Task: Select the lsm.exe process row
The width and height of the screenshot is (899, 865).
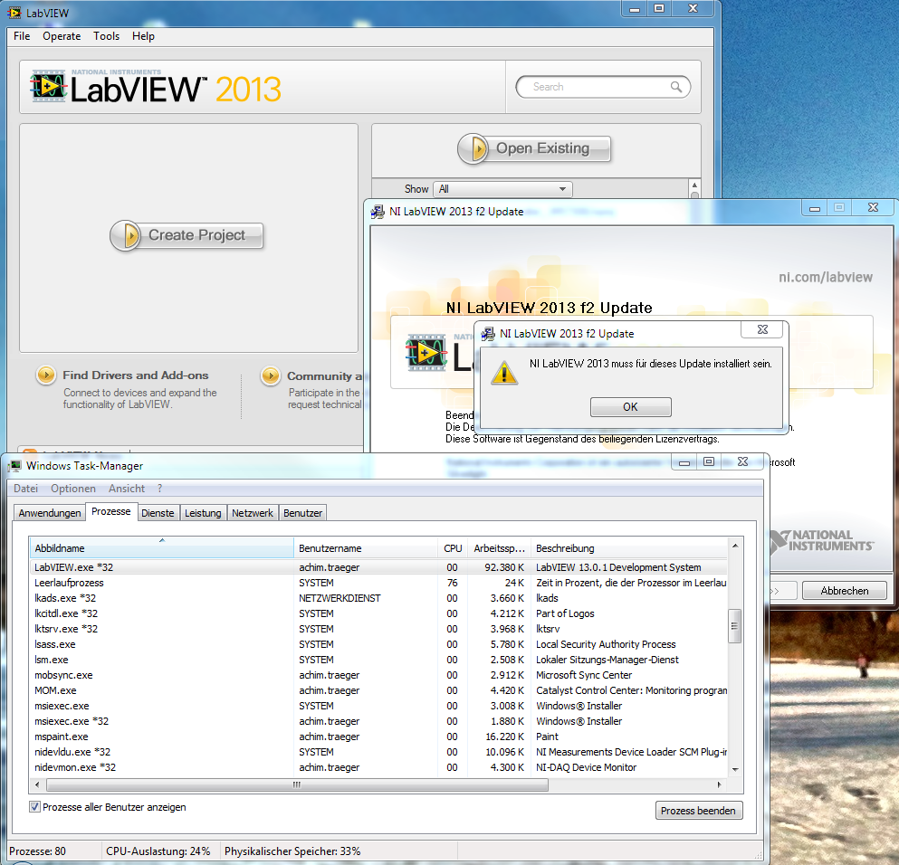Action: tap(378, 660)
